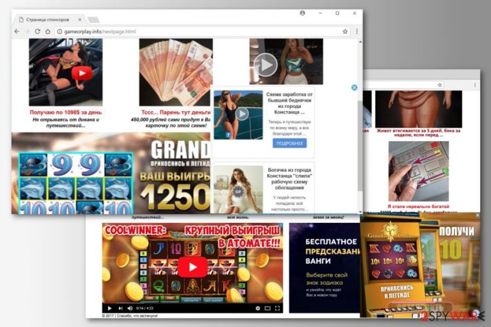Viewport: 491px width, 327px height.
Task: Close the Grand Casino overlay ad
Action: 477,215
